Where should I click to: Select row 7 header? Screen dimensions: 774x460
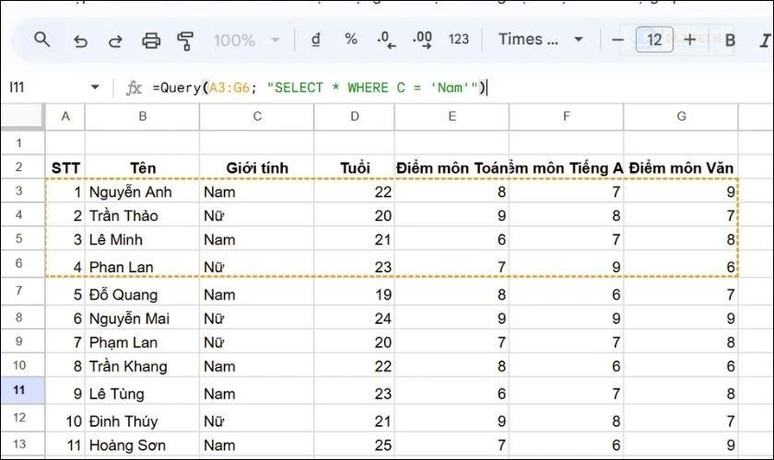[23, 291]
